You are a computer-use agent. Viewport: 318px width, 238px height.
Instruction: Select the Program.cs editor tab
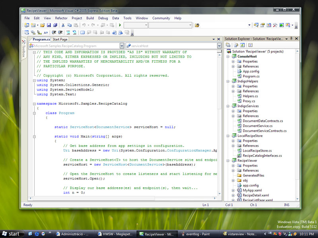[x=41, y=39]
